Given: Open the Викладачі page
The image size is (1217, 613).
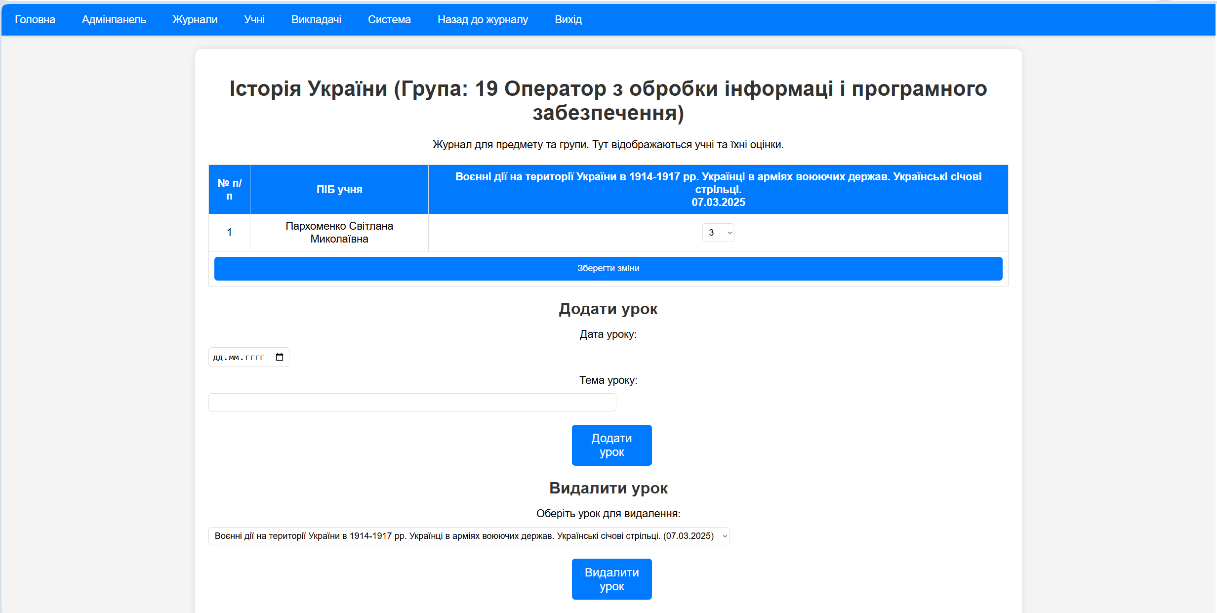Looking at the screenshot, I should 317,20.
